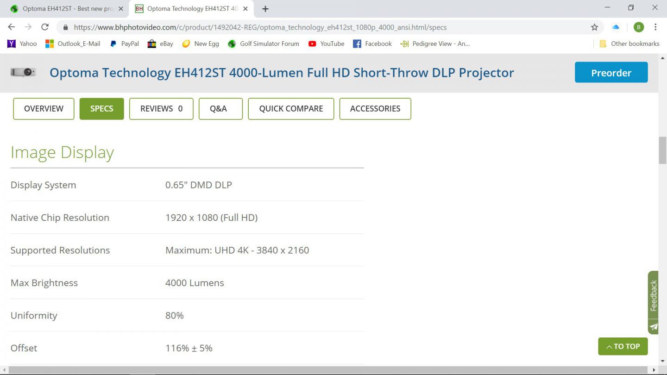Screen dimensions: 667x375
Task: Open the eBay bookmark
Action: point(160,44)
